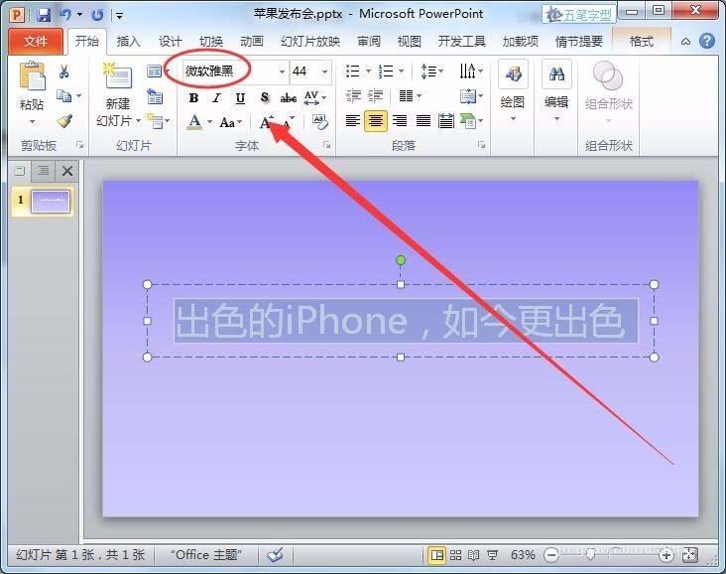Open 幻灯片放映 Slide Show tab
Screen dimensions: 726x574
point(310,42)
